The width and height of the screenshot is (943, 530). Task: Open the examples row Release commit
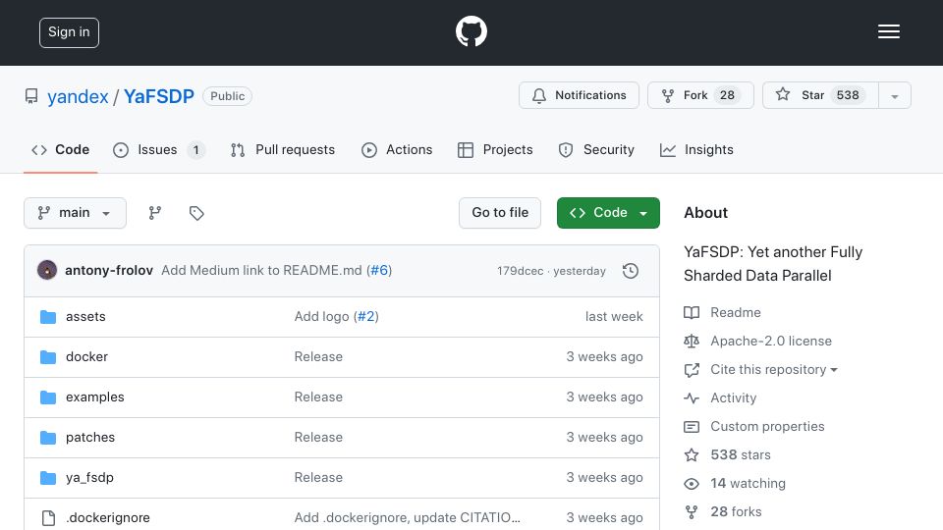(318, 397)
